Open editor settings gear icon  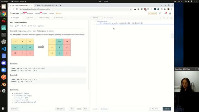click(x=167, y=18)
